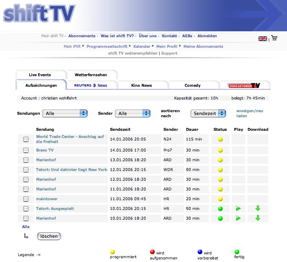Screen dimensions: 287x262
Task: Open the Mein Profil link
Action: tap(167, 47)
